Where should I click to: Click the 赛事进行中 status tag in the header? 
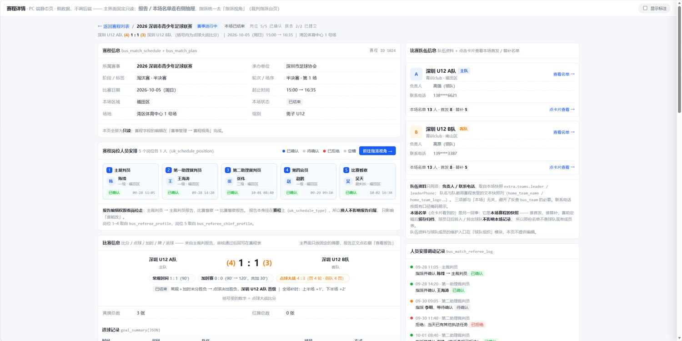pyautogui.click(x=207, y=26)
